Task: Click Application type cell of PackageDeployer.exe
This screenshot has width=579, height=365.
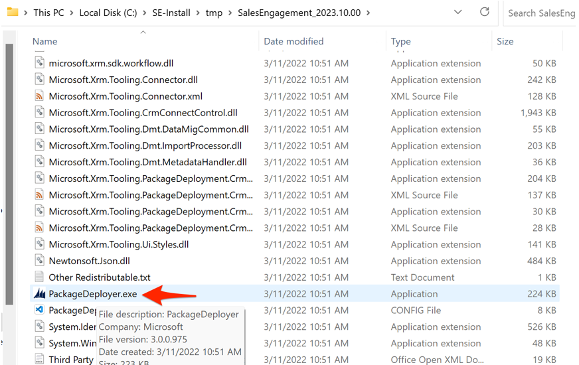Action: [x=414, y=294]
